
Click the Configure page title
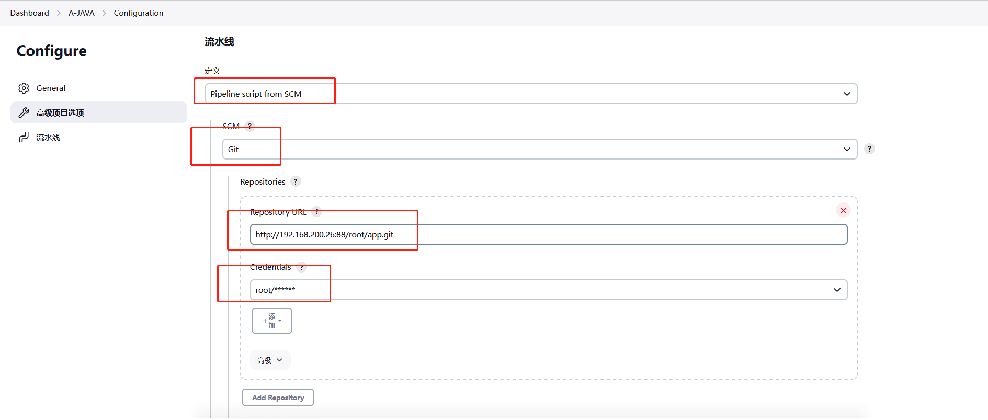52,51
